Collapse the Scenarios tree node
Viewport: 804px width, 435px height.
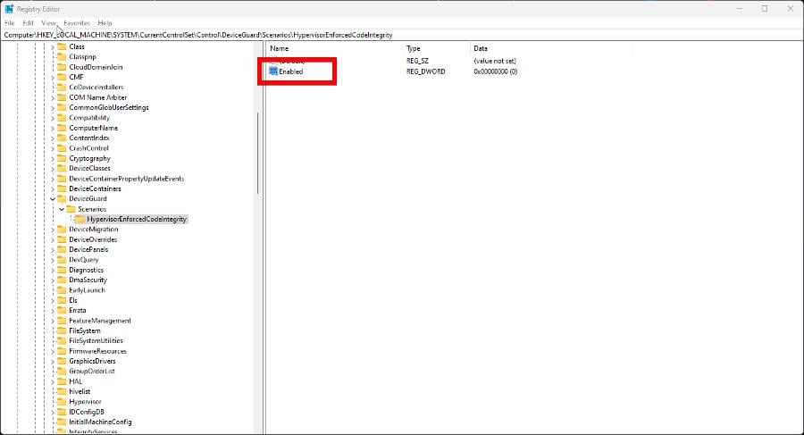coord(62,209)
